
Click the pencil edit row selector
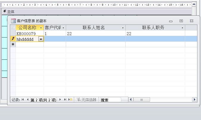[13, 39]
